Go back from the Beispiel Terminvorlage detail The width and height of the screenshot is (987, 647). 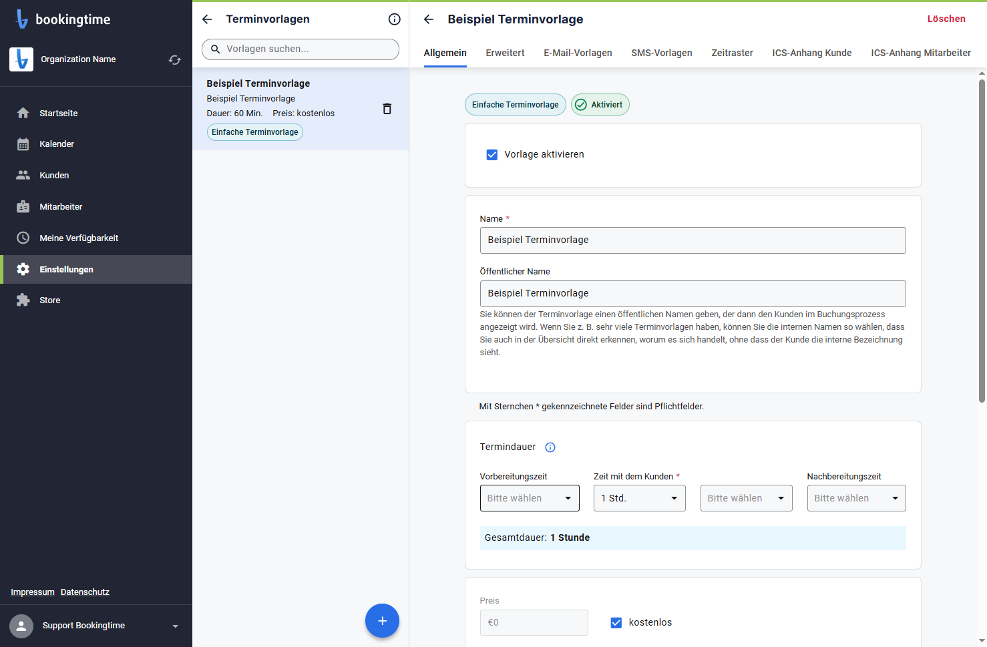[429, 19]
